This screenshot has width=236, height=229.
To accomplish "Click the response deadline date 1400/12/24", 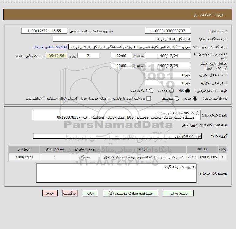I will (x=168, y=56).
